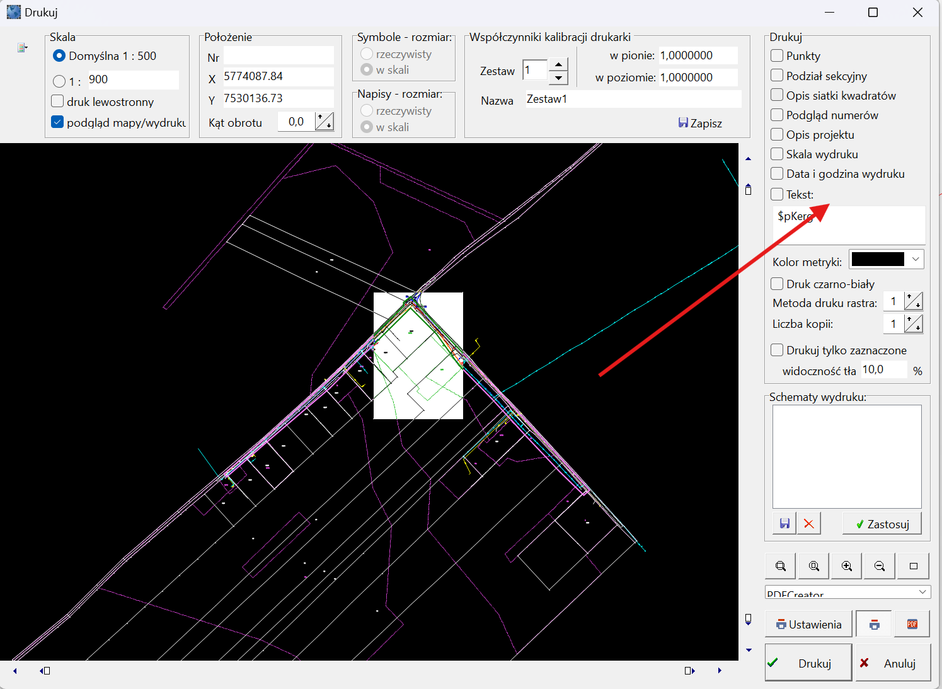Click the Nazwa field containing Zestaw1
Screen dimensions: 942x689
pos(633,99)
